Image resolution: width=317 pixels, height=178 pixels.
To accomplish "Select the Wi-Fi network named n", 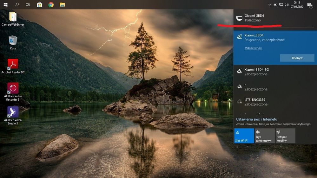I will (275, 87).
